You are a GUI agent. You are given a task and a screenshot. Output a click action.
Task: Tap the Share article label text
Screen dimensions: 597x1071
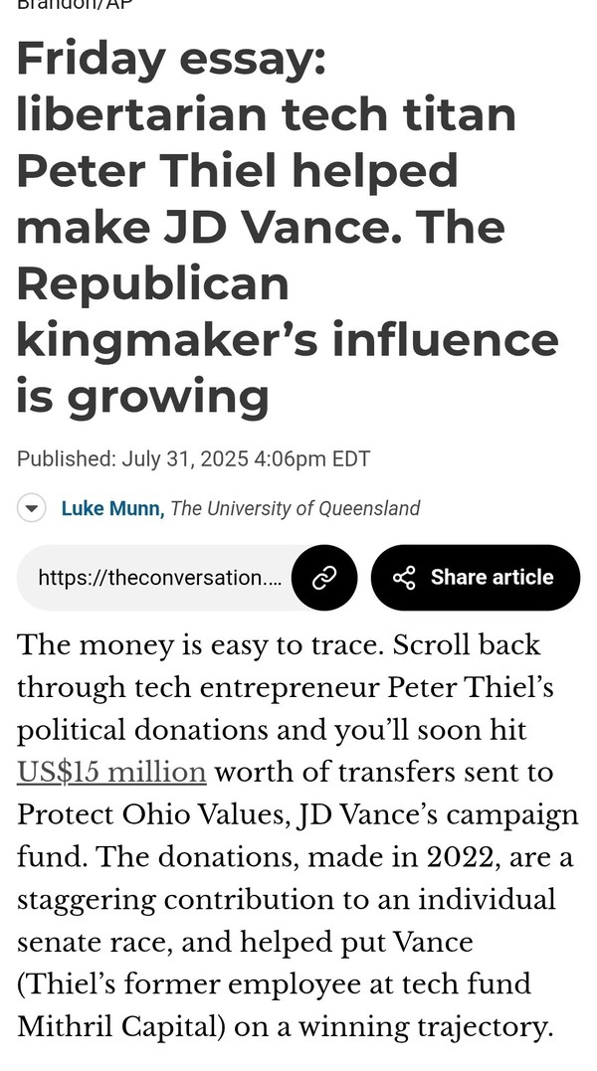(x=492, y=577)
